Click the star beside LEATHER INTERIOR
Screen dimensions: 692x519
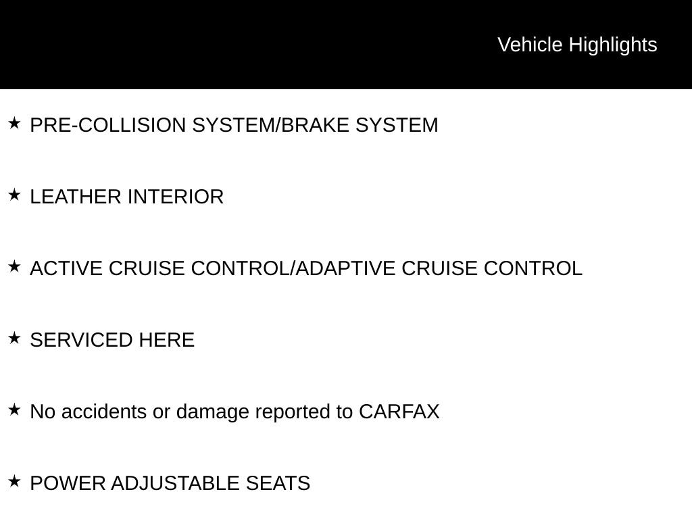14,195
